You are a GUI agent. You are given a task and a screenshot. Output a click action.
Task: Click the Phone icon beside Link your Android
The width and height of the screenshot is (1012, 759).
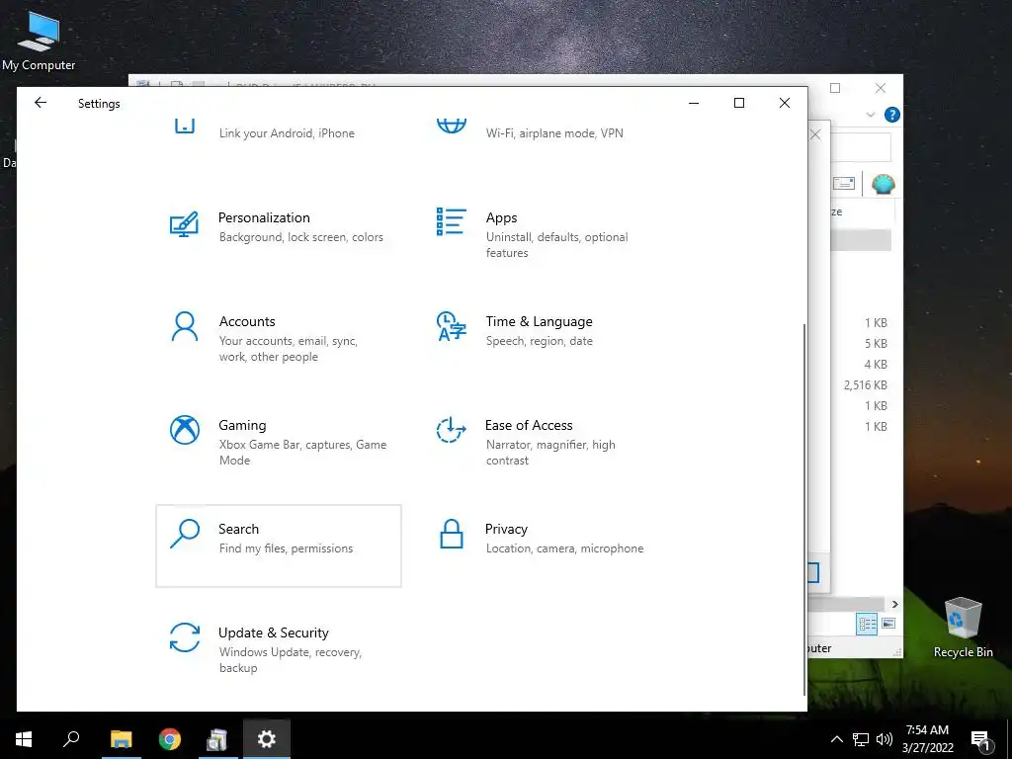pyautogui.click(x=185, y=126)
